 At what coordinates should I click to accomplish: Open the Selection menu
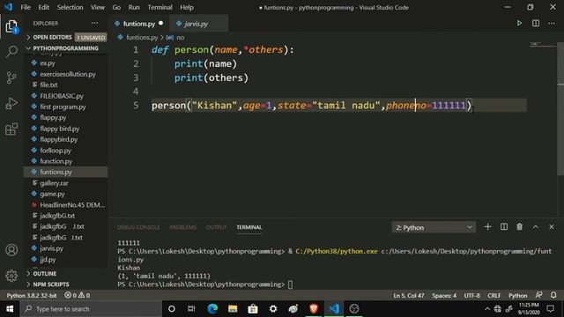70,7
